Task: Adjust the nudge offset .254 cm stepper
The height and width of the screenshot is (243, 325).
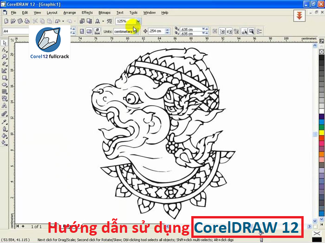Action: tap(167, 31)
